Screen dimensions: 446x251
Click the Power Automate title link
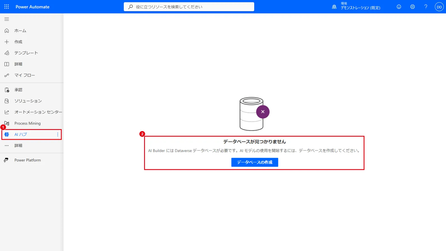(33, 7)
